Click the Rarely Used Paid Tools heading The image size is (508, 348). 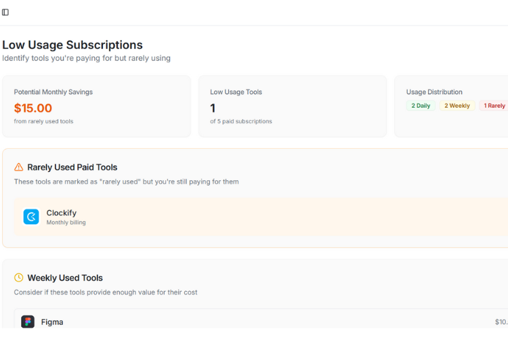(72, 167)
